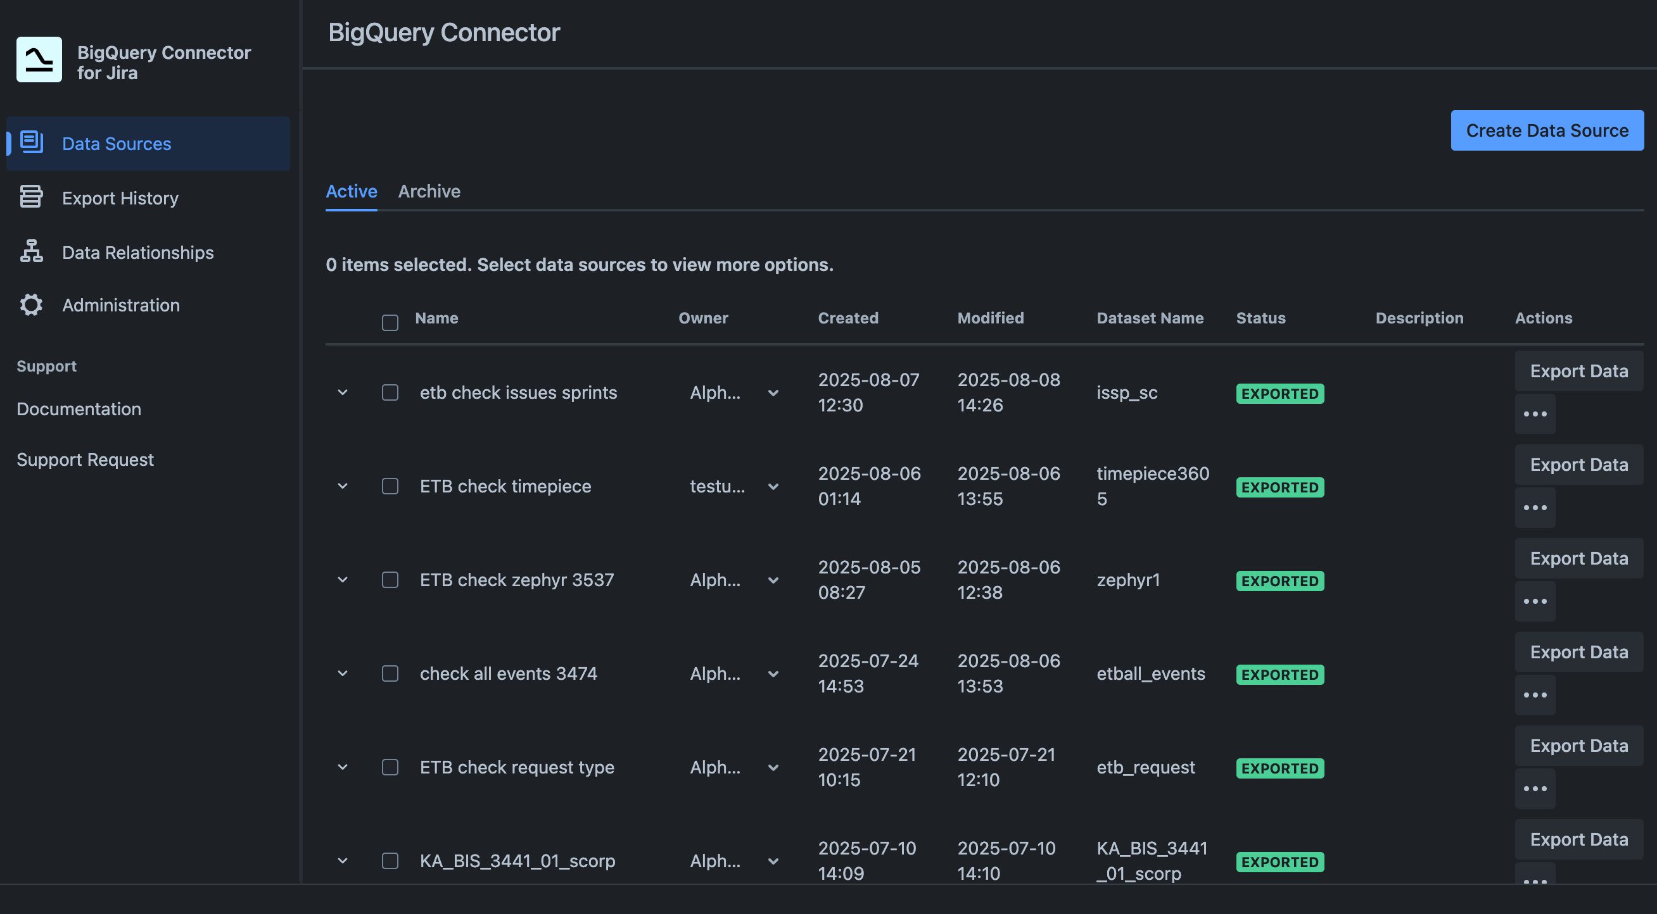Select the Data Sources sidebar icon
Screen dimensions: 1657x914
click(31, 142)
